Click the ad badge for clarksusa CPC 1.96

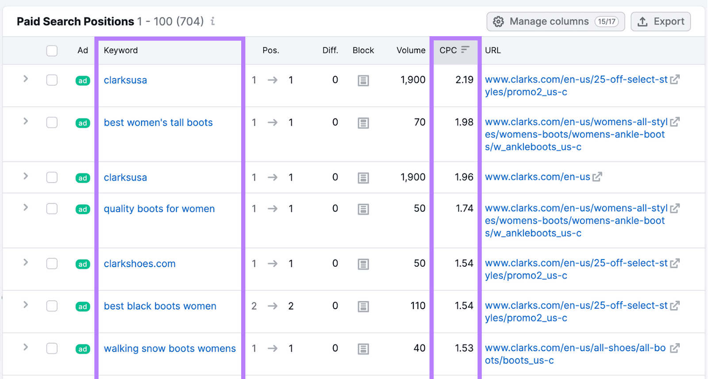tap(83, 178)
